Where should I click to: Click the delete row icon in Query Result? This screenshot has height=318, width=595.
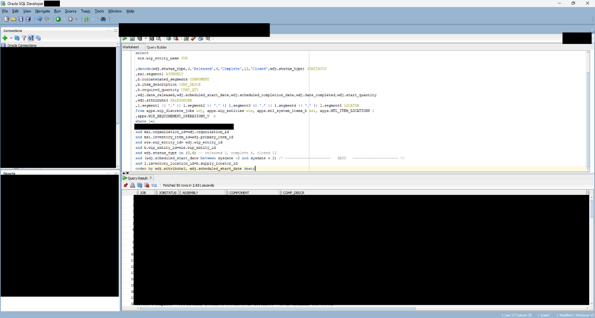[146, 185]
